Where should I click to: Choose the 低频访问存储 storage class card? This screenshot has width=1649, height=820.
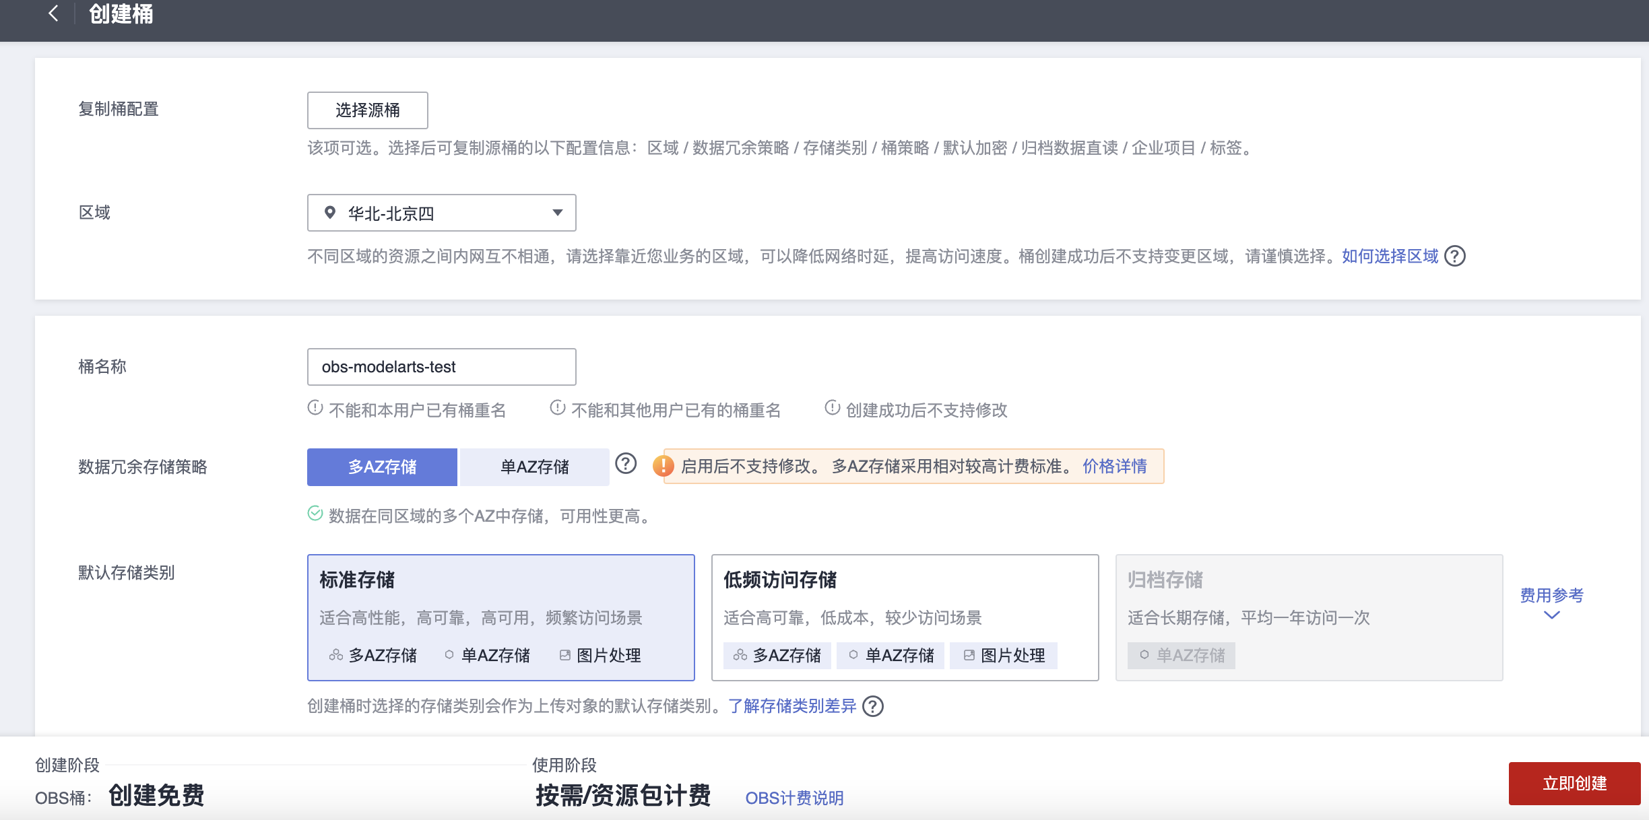905,617
